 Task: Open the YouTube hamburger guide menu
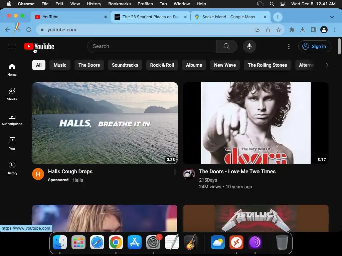click(x=12, y=46)
